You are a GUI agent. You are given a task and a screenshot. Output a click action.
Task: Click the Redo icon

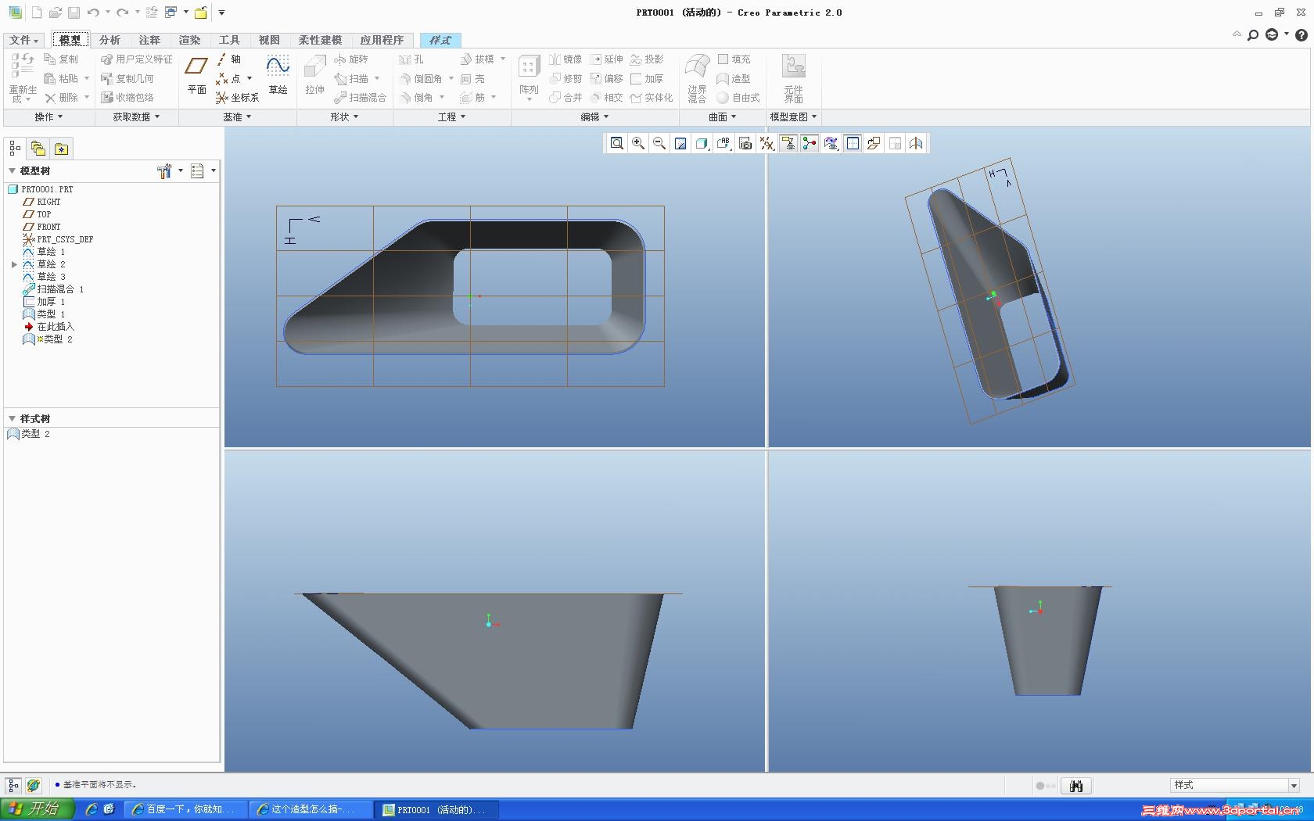click(122, 13)
